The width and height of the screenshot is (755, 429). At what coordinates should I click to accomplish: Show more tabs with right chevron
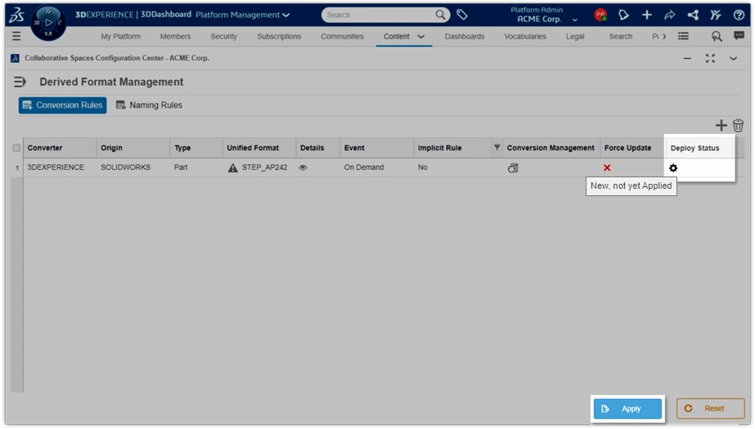click(x=664, y=37)
